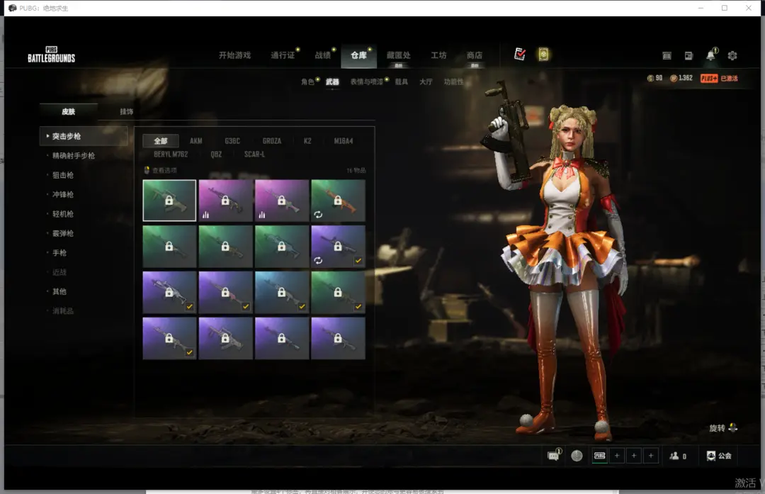The image size is (765, 494).
Task: Open the news icon in the top bar
Action: click(688, 56)
